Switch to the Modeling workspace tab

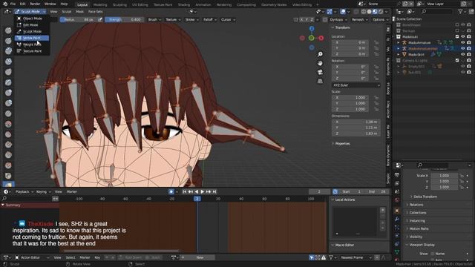pos(100,5)
